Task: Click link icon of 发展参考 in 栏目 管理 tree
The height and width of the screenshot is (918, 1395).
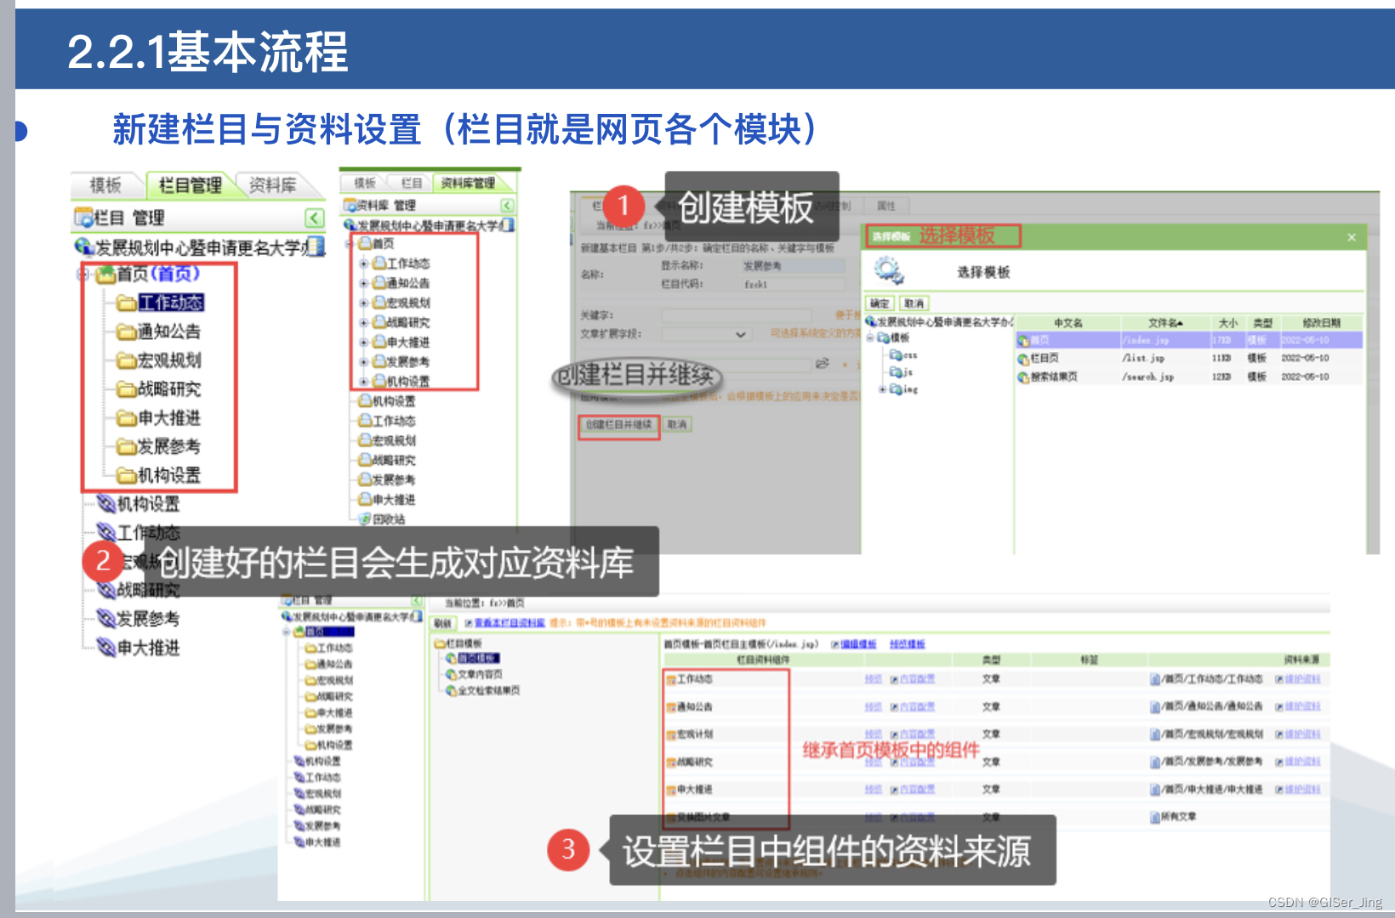Action: point(105,619)
